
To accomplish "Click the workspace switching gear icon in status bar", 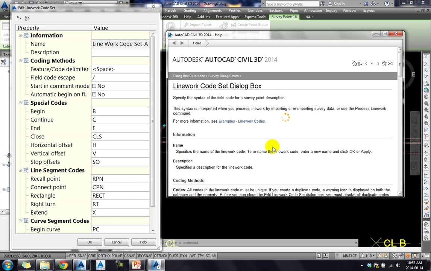I will coord(394,256).
